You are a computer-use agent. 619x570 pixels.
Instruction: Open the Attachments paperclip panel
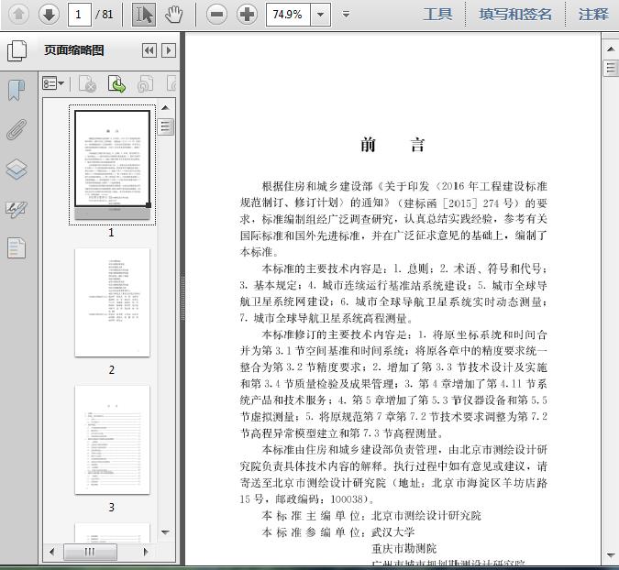[17, 129]
